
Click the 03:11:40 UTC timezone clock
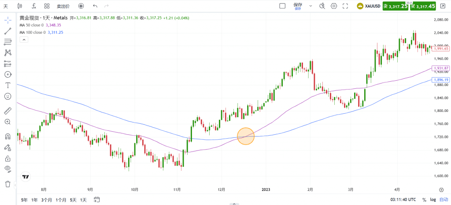[x=403, y=200]
